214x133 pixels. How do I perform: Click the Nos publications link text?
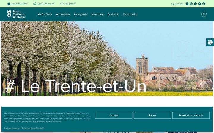click(x=19, y=4)
